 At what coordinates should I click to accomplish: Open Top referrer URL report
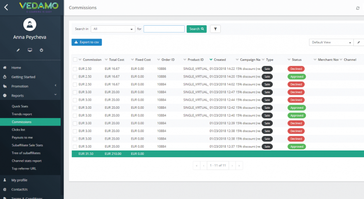[24, 168]
